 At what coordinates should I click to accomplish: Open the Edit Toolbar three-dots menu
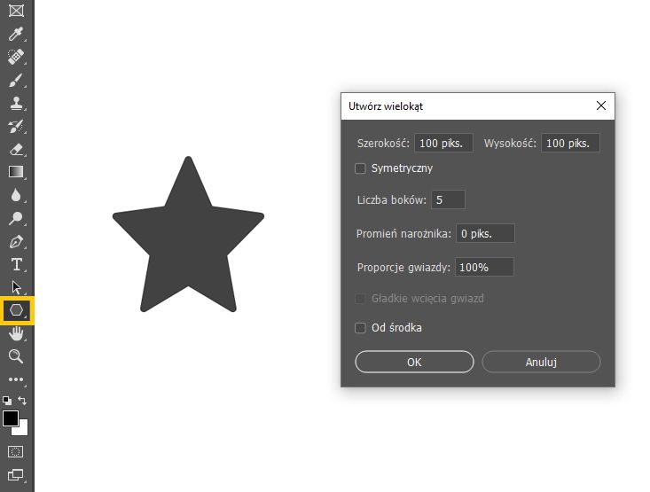point(16,379)
